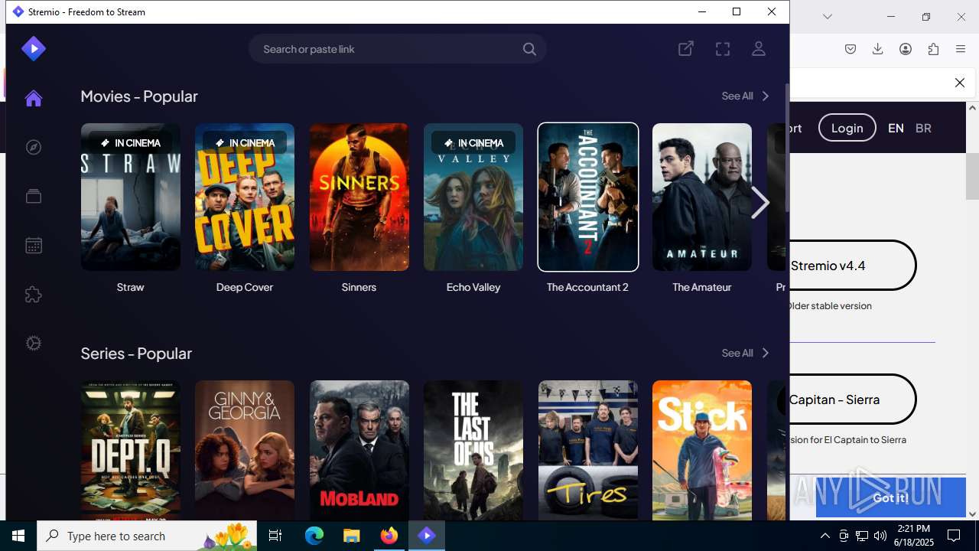Open Task View on the taskbar
Image resolution: width=979 pixels, height=551 pixels.
point(275,536)
